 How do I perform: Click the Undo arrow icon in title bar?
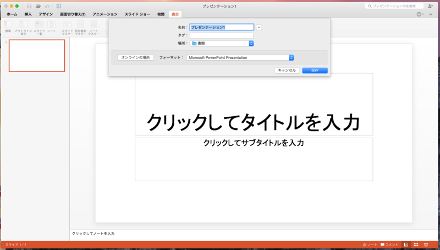[x=47, y=6]
